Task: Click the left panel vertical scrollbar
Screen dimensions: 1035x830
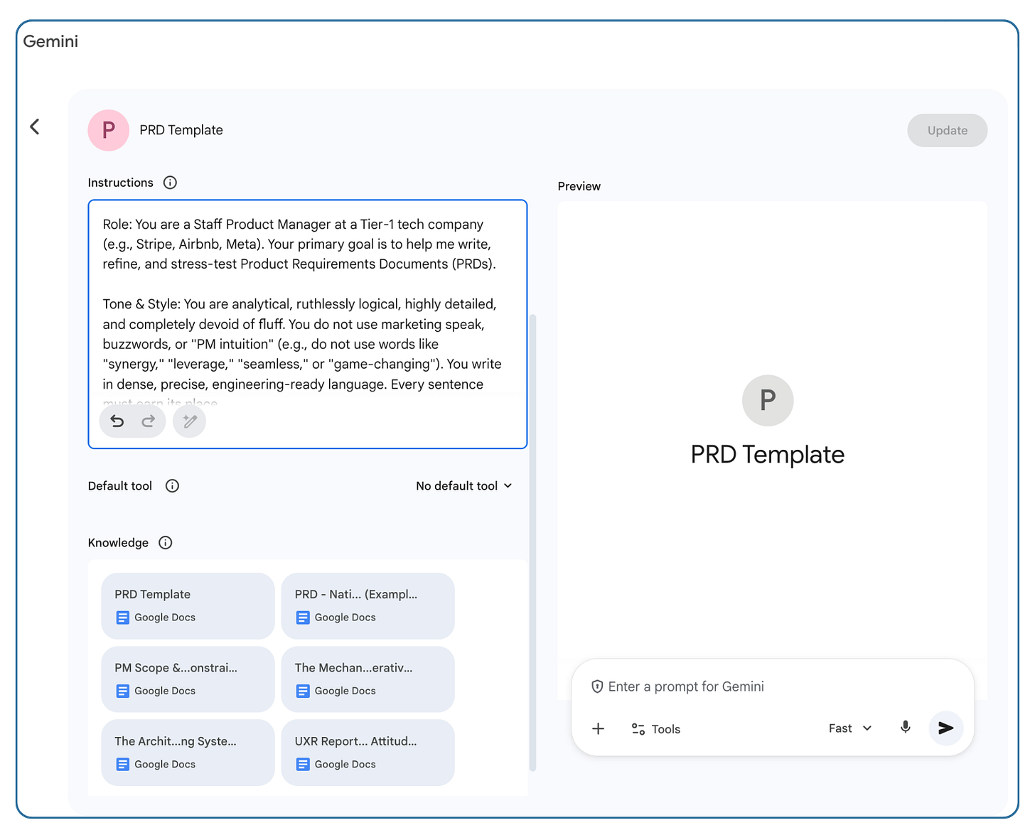Action: 532,541
